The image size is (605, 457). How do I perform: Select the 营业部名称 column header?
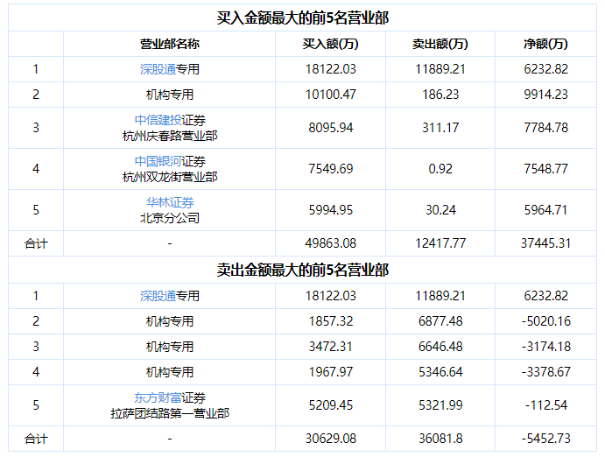pyautogui.click(x=170, y=44)
